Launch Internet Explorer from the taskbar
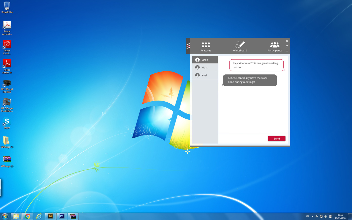The image size is (352, 220). [x=39, y=216]
